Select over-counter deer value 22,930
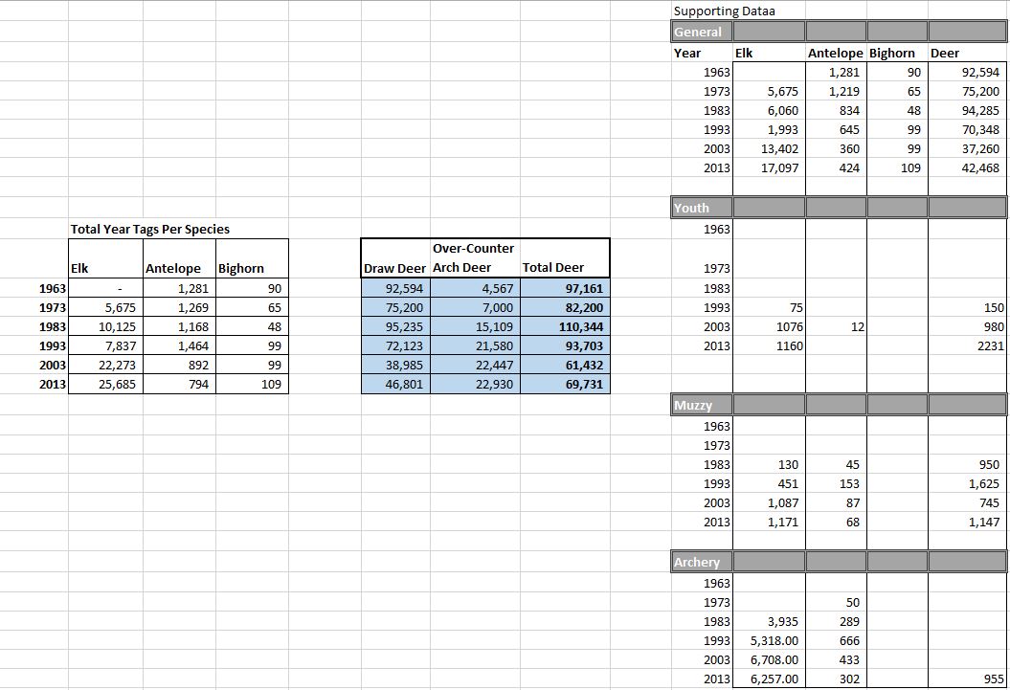Screen dimensions: 1010x690 click(475, 385)
